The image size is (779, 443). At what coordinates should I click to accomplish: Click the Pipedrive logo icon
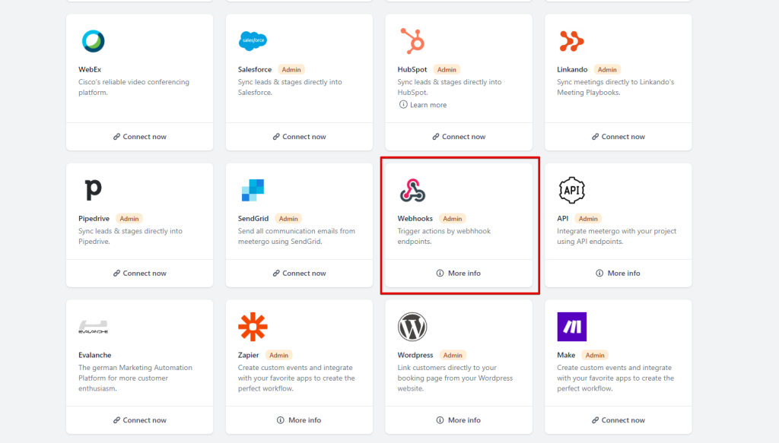tap(93, 189)
